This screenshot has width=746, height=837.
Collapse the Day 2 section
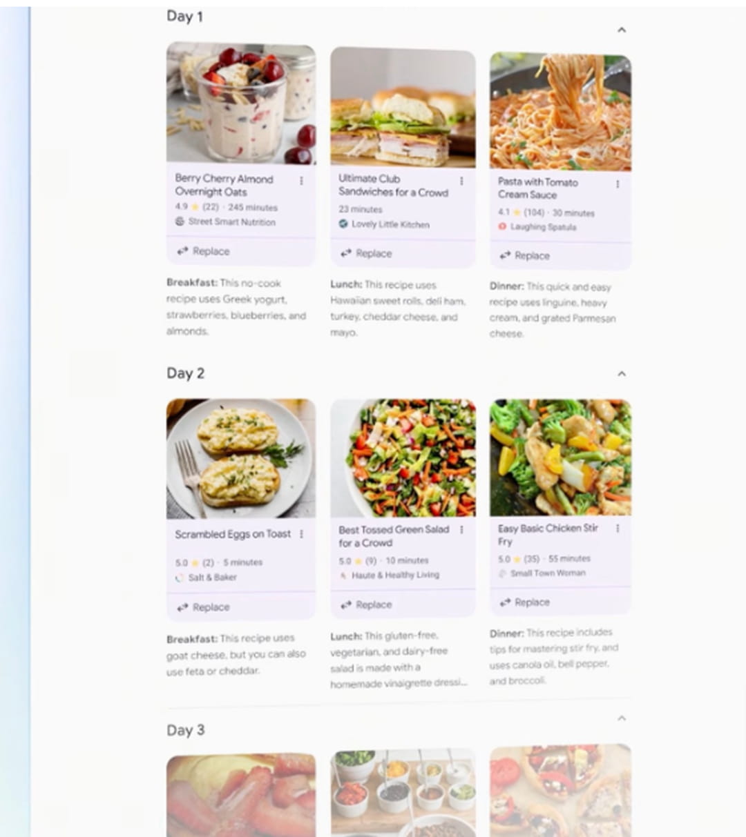point(622,373)
